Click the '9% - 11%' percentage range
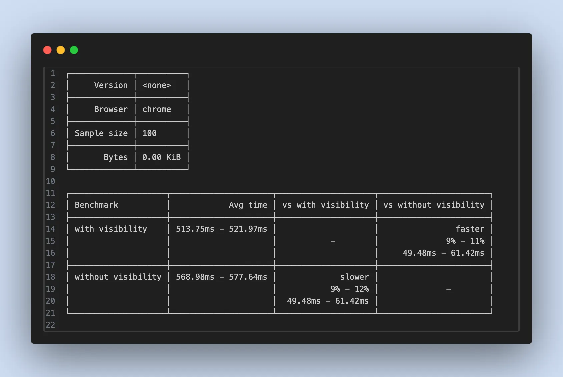 [x=465, y=241]
